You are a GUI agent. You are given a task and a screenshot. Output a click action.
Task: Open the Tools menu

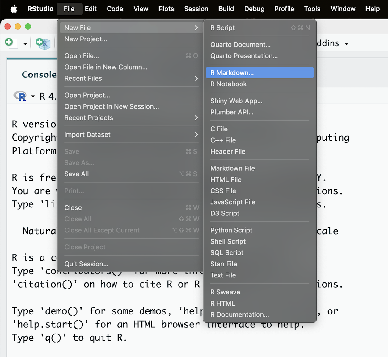pos(312,9)
